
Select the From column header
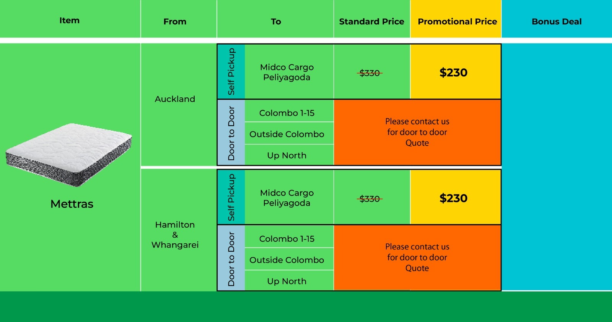pos(175,22)
